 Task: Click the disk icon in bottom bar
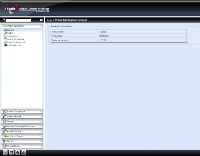click(11, 153)
